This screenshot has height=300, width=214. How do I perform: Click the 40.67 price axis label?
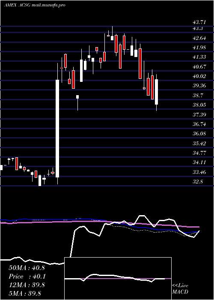pyautogui.click(x=199, y=67)
